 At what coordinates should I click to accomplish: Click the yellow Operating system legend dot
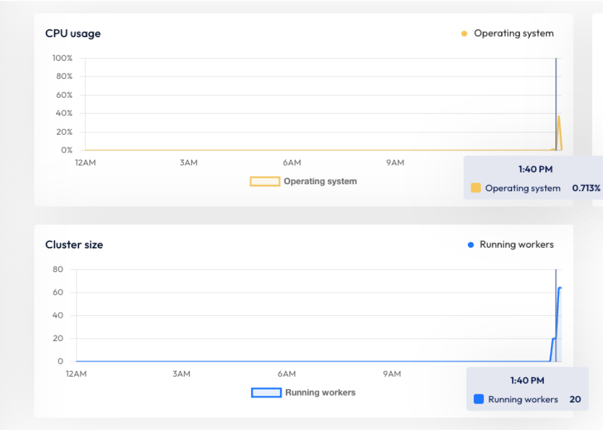(x=464, y=33)
